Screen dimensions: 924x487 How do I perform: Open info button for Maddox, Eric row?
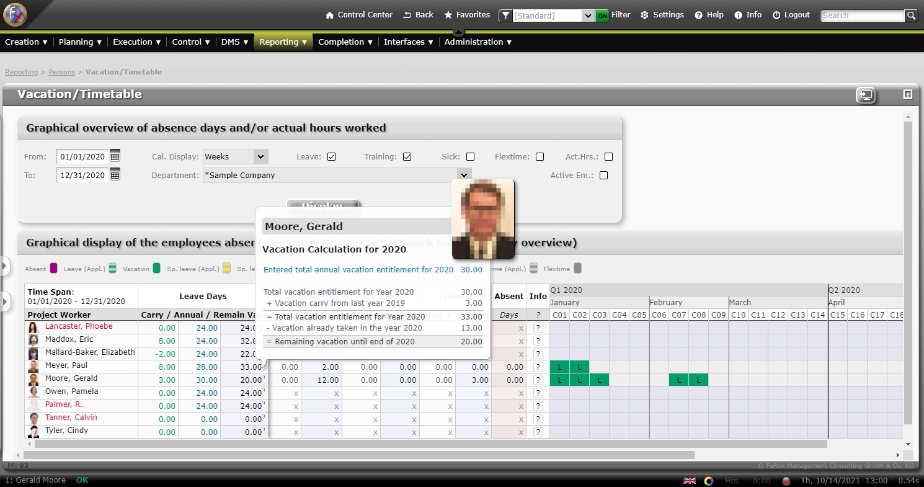(x=538, y=341)
